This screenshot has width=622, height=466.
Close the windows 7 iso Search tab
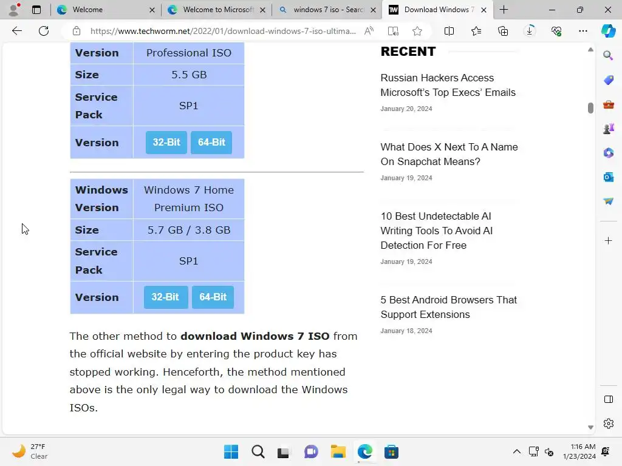pos(373,10)
